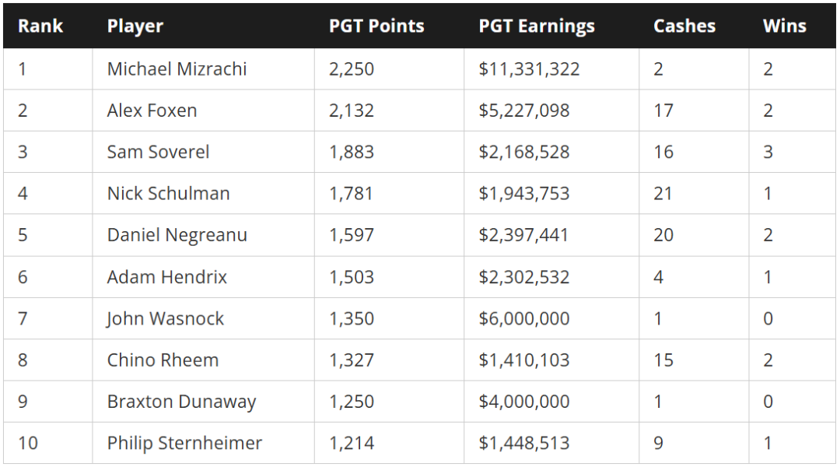Open Philip Sternheimer's entry

tap(185, 444)
